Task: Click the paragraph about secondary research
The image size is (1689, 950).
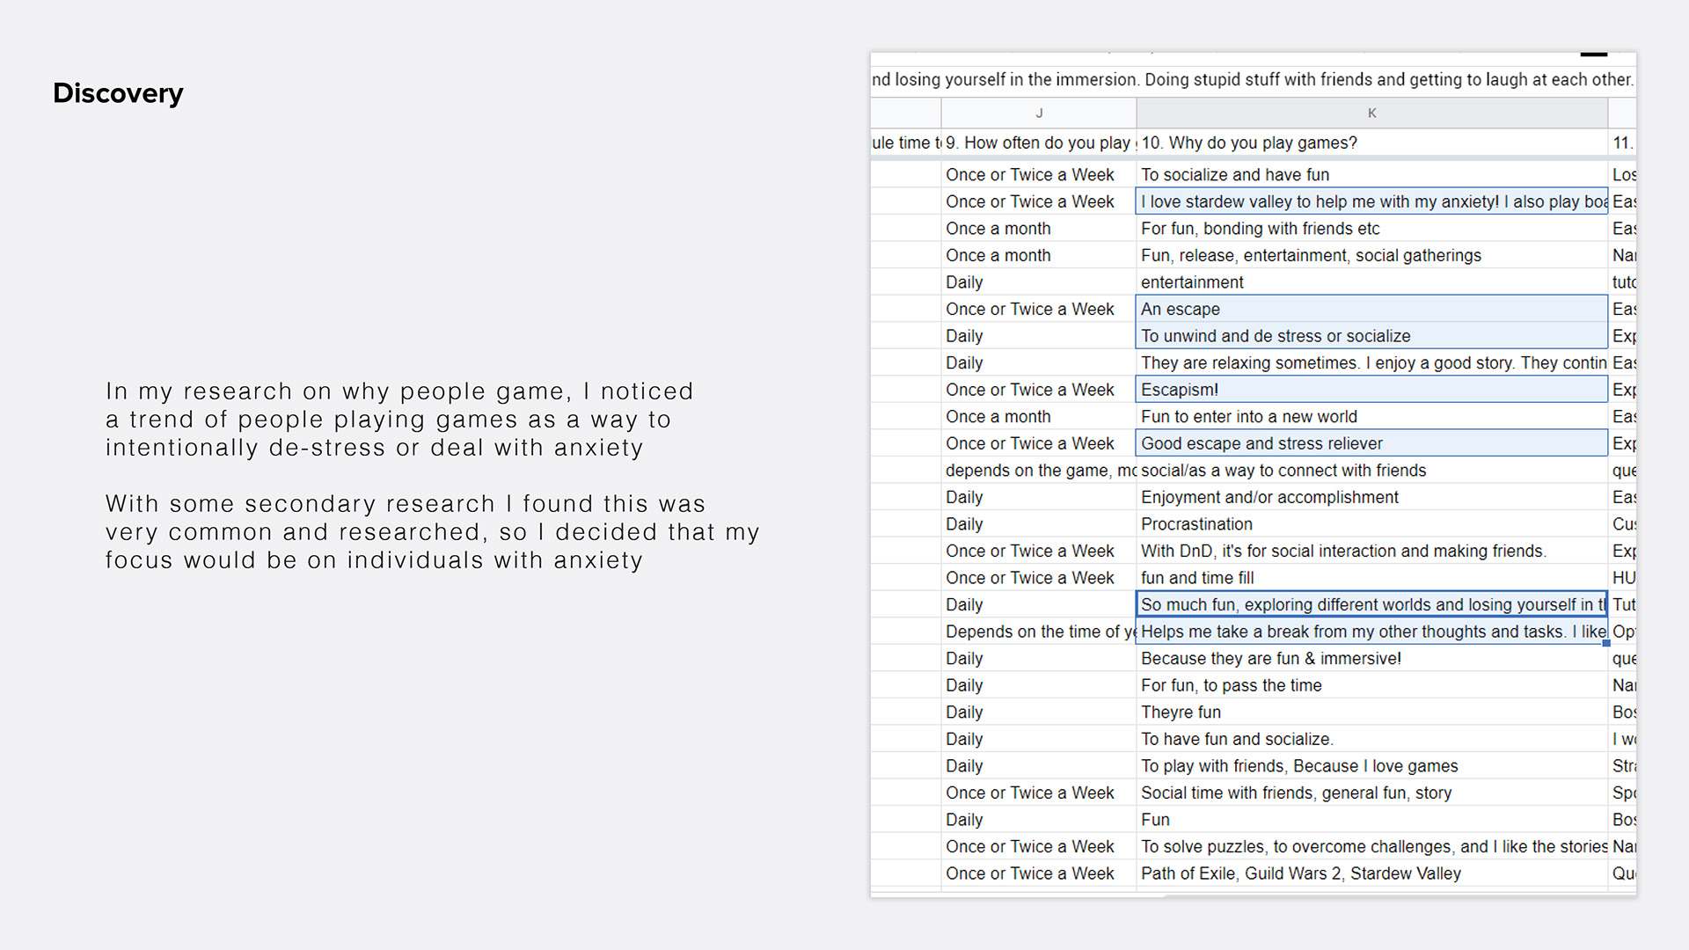Action: (x=432, y=531)
